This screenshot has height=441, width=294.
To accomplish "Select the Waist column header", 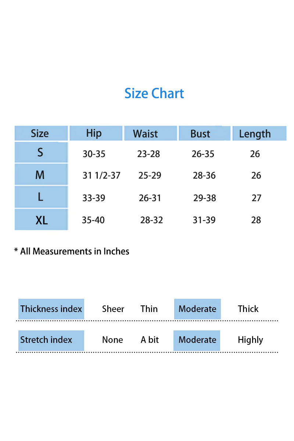I will (146, 133).
